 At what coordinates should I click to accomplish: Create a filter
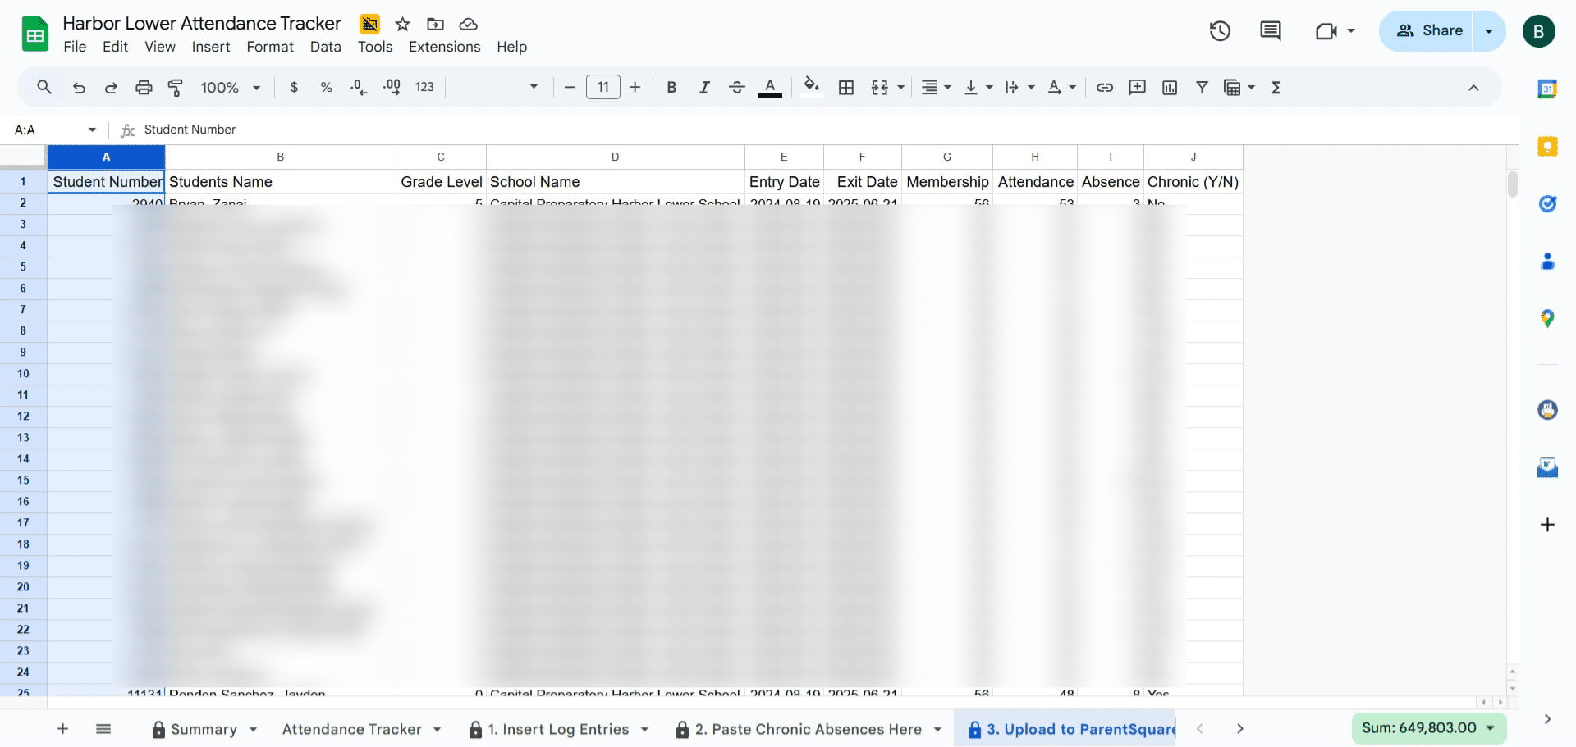point(1202,87)
